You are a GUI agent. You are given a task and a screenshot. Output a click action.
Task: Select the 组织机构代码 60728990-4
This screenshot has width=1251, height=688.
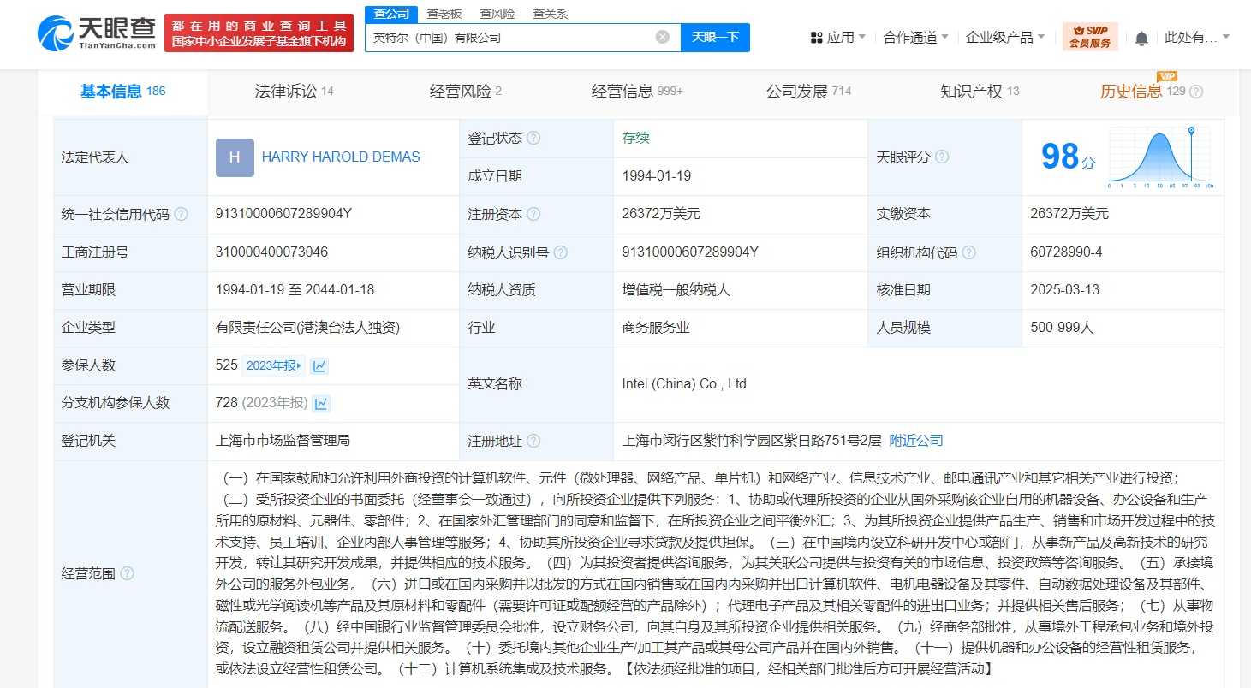tap(1067, 252)
